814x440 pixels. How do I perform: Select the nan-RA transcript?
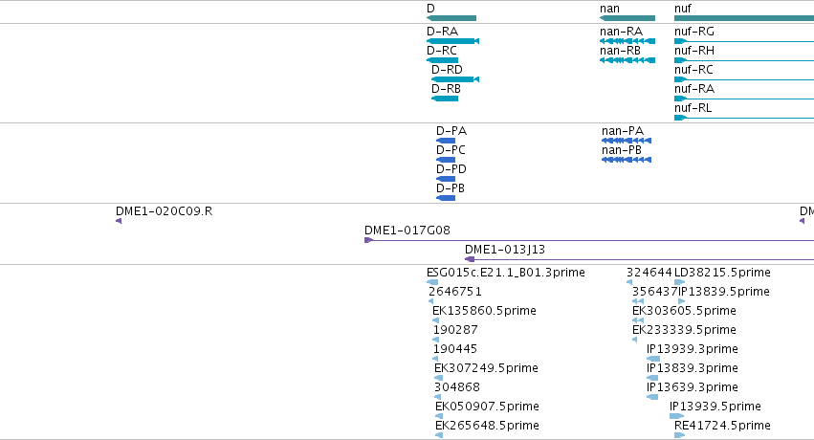[x=627, y=41]
